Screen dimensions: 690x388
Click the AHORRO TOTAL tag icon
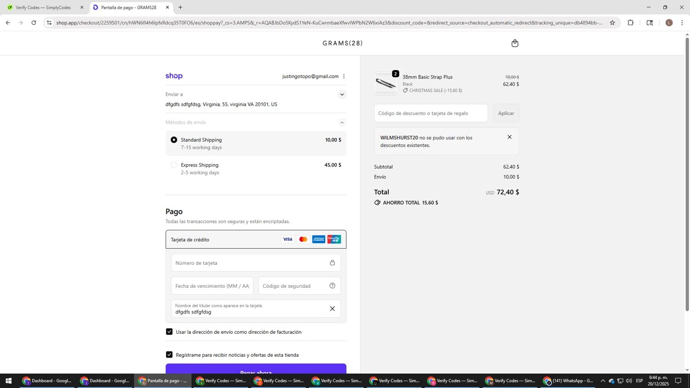(x=377, y=203)
